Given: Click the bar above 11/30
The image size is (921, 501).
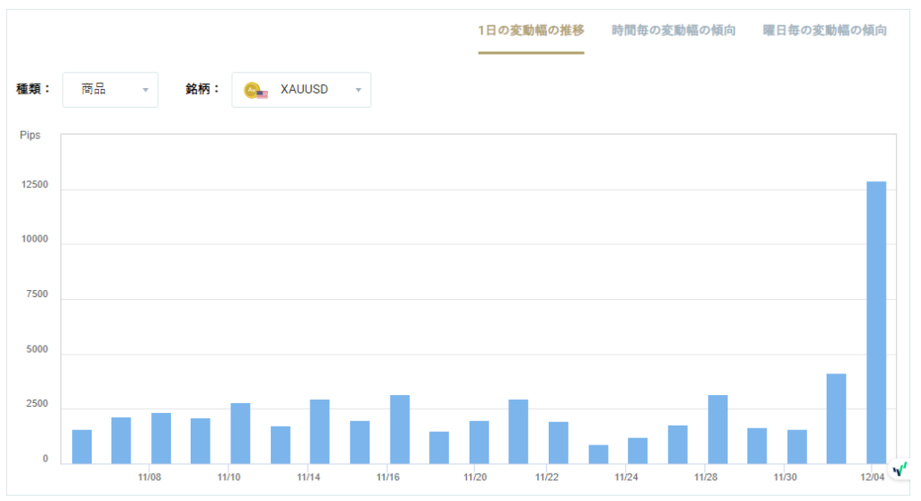Looking at the screenshot, I should tap(797, 447).
